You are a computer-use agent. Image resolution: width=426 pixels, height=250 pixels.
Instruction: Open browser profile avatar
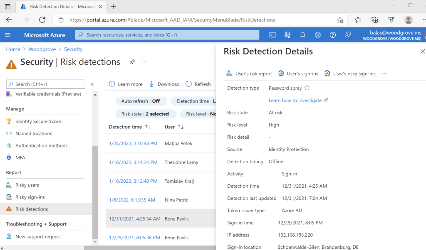(409, 20)
